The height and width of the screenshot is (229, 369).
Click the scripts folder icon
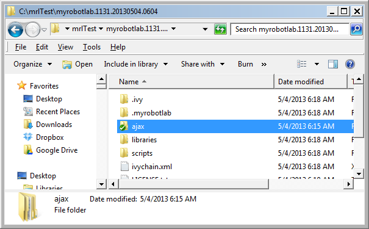124,153
